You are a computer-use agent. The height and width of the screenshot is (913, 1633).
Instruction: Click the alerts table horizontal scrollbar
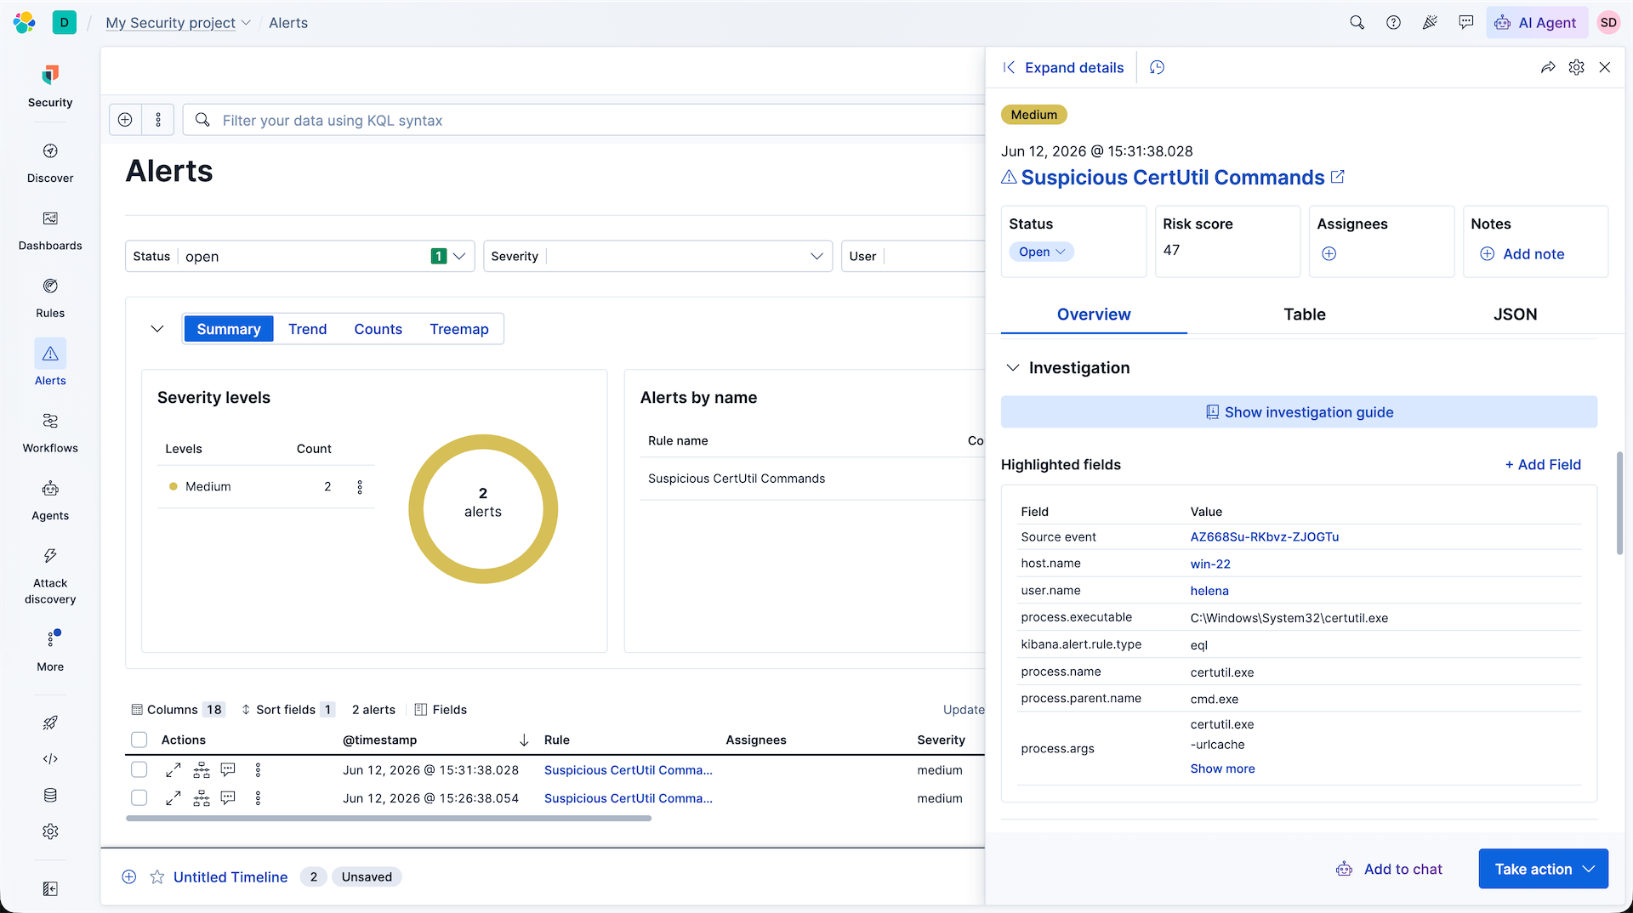click(x=389, y=818)
